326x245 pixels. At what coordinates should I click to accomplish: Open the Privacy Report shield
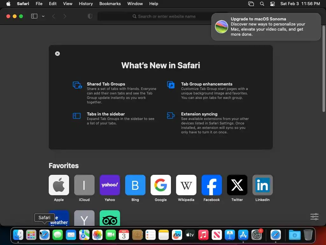(90, 16)
